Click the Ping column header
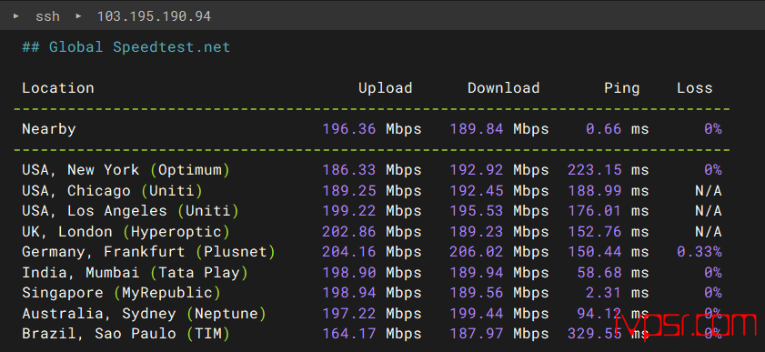 click(x=621, y=88)
